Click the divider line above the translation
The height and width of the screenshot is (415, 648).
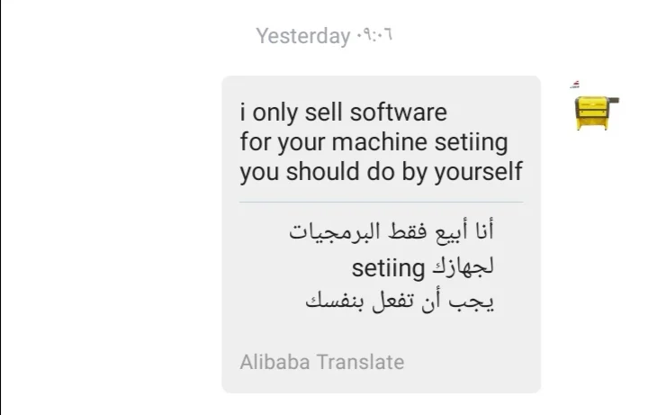(x=381, y=202)
